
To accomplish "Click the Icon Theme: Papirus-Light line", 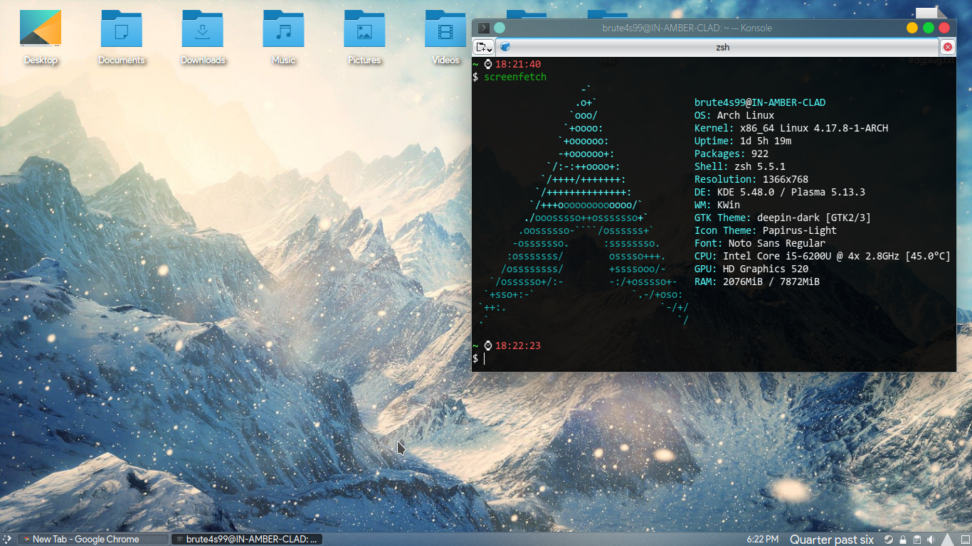I will coord(766,230).
